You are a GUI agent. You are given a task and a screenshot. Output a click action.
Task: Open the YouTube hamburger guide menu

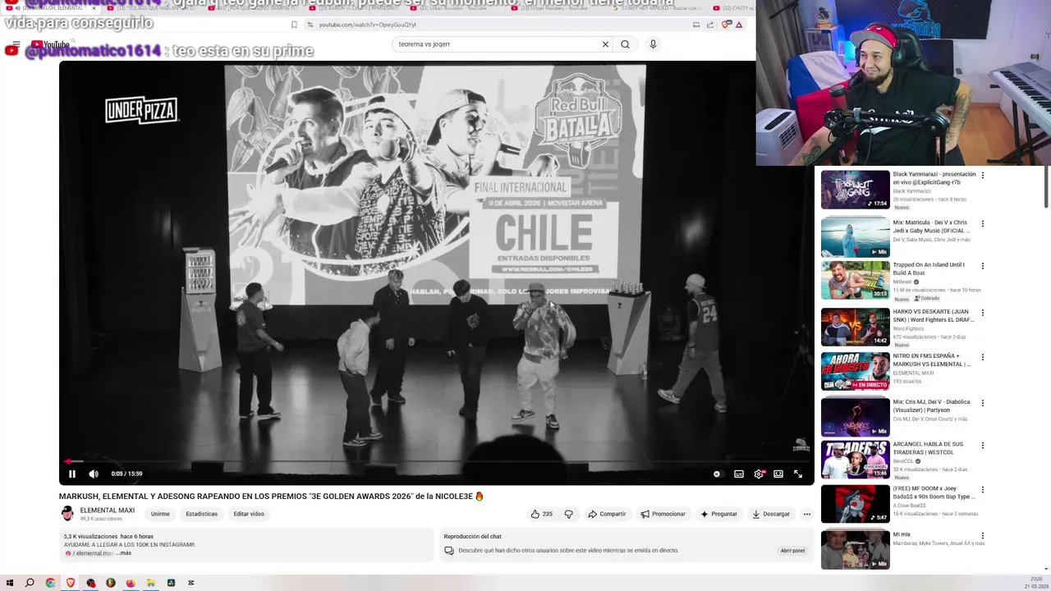coord(16,44)
